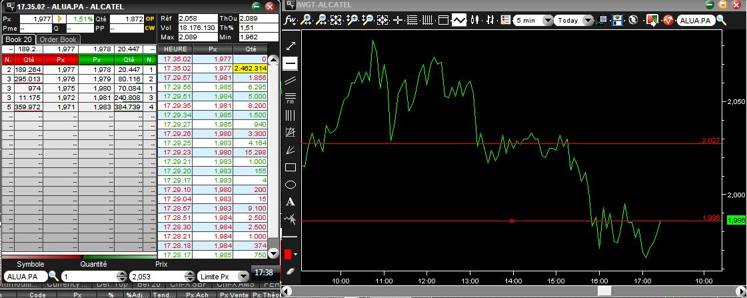747x298 pixels.
Task: Search symbol using chart toolbar magnifier
Action: (721, 20)
